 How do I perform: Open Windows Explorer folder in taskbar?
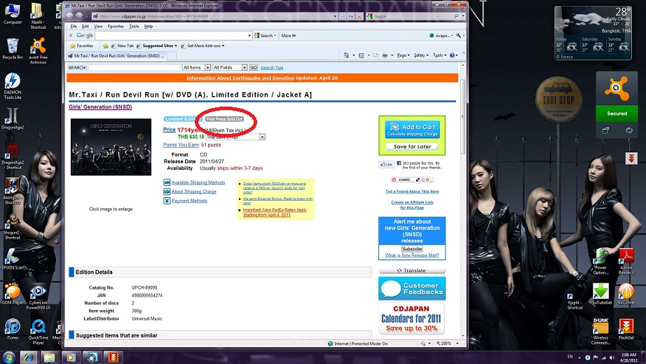pyautogui.click(x=50, y=357)
